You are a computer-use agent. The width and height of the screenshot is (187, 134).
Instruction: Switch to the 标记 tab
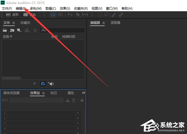coord(53,93)
